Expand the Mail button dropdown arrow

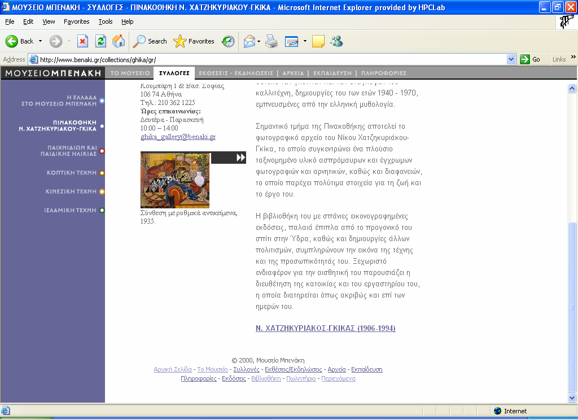259,41
